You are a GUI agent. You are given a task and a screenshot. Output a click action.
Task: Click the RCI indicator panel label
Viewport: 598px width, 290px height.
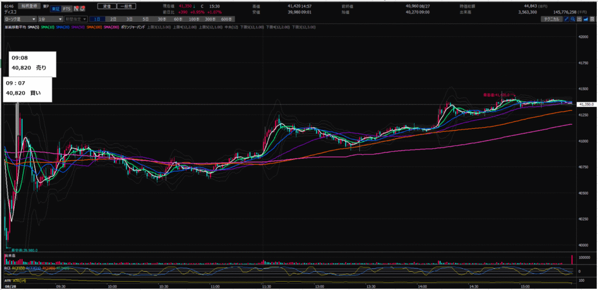(7, 268)
